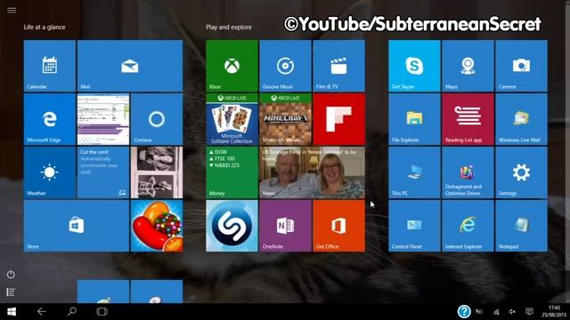Launch the Minecraft tile

pos(285,119)
